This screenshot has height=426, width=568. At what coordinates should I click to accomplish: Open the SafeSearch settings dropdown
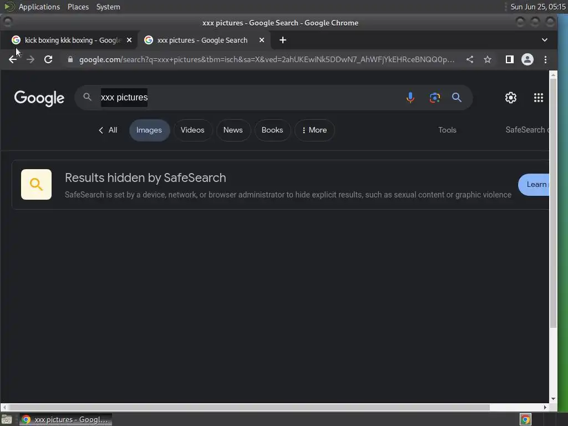[x=527, y=130]
